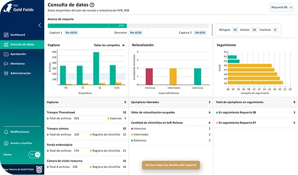Image resolution: width=298 pixels, height=175 pixels.
Task: Click the red Intensivo bar in chart
Action: pyautogui.click(x=149, y=76)
